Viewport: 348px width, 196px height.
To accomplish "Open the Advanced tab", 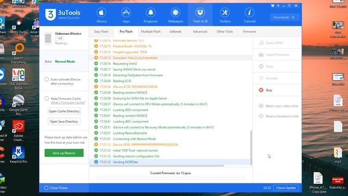I will point(200,32).
